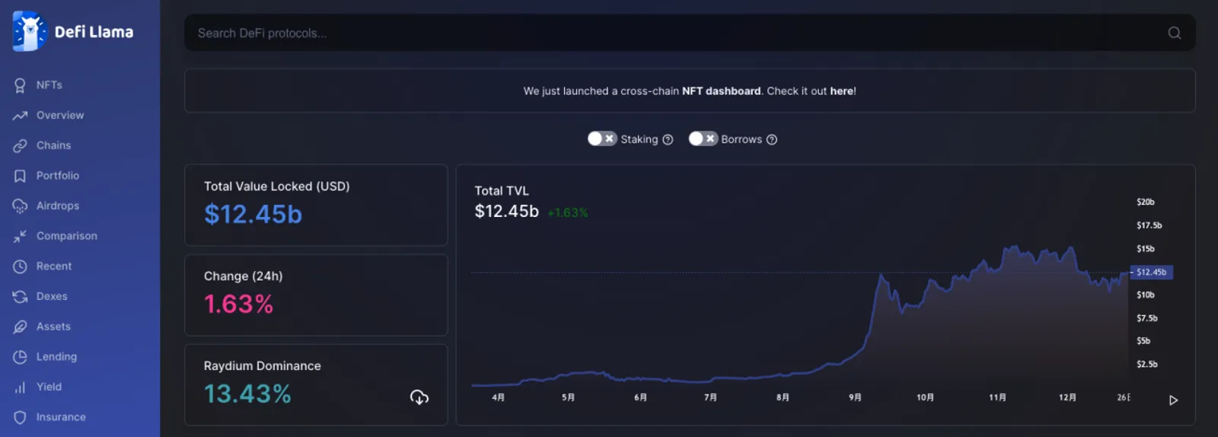The image size is (1218, 437).
Task: Click the Yield bar-chart icon
Action: 20,388
